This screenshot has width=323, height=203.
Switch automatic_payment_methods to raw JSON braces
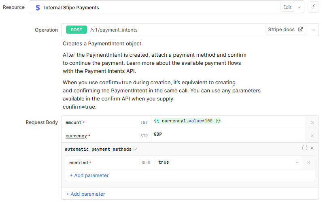[x=305, y=148]
